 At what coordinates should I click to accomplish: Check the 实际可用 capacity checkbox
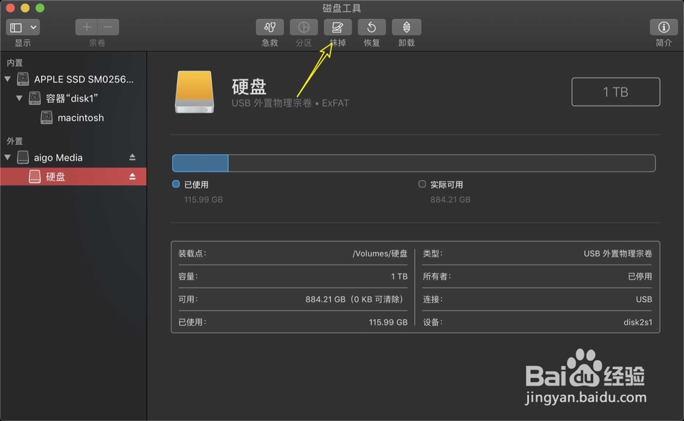click(x=422, y=184)
